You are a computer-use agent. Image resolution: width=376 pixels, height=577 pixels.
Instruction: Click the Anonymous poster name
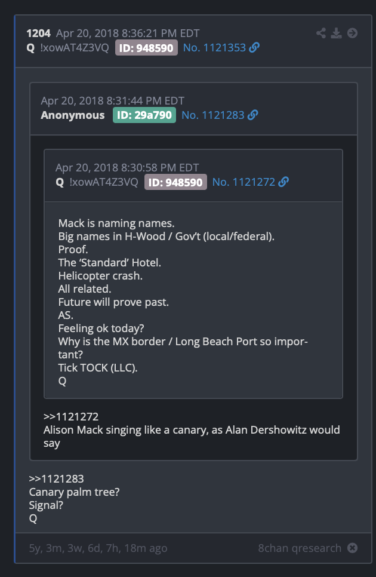click(x=73, y=115)
